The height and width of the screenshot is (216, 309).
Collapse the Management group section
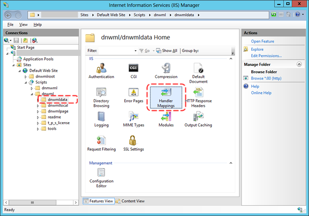coord(231,163)
